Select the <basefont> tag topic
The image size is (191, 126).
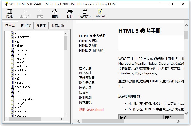(23, 87)
